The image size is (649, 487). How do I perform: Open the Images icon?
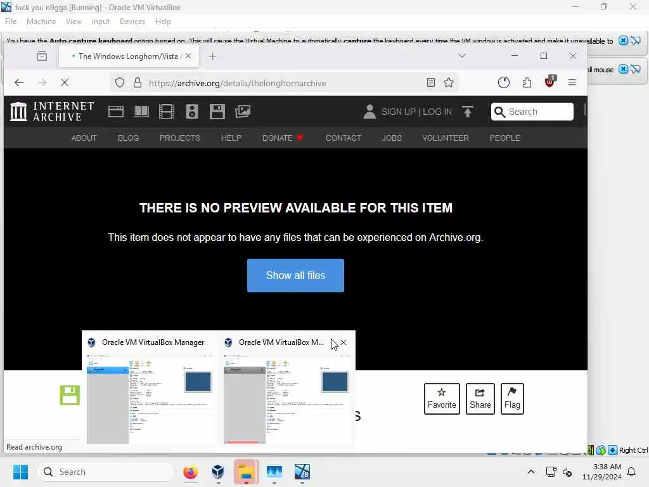(x=243, y=112)
